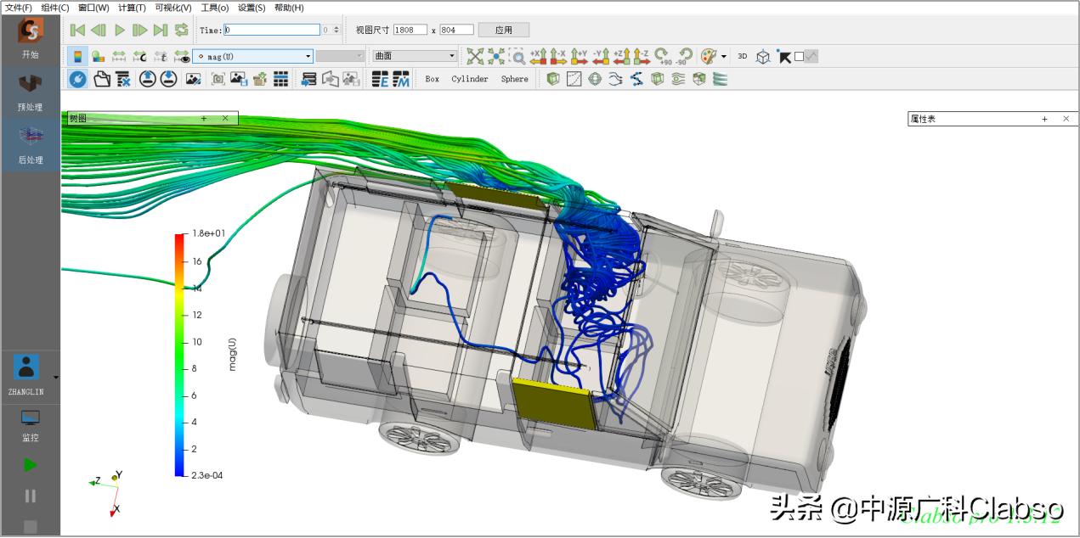Set view direction to -Z
The width and height of the screenshot is (1080, 538).
point(642,56)
